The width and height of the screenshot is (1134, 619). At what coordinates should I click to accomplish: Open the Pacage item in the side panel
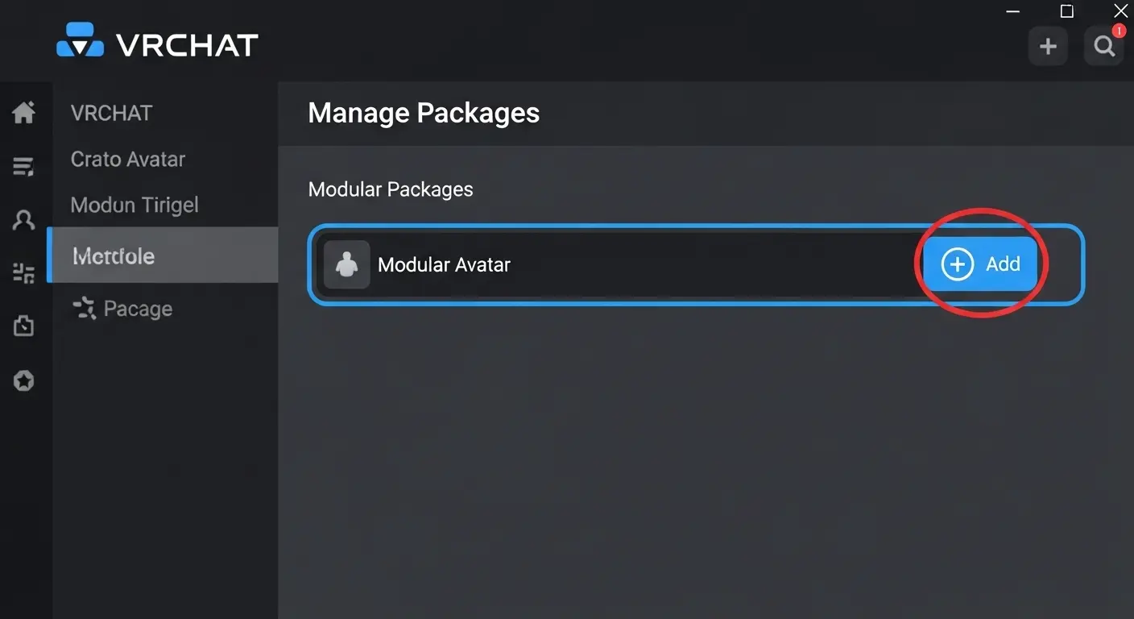tap(137, 307)
